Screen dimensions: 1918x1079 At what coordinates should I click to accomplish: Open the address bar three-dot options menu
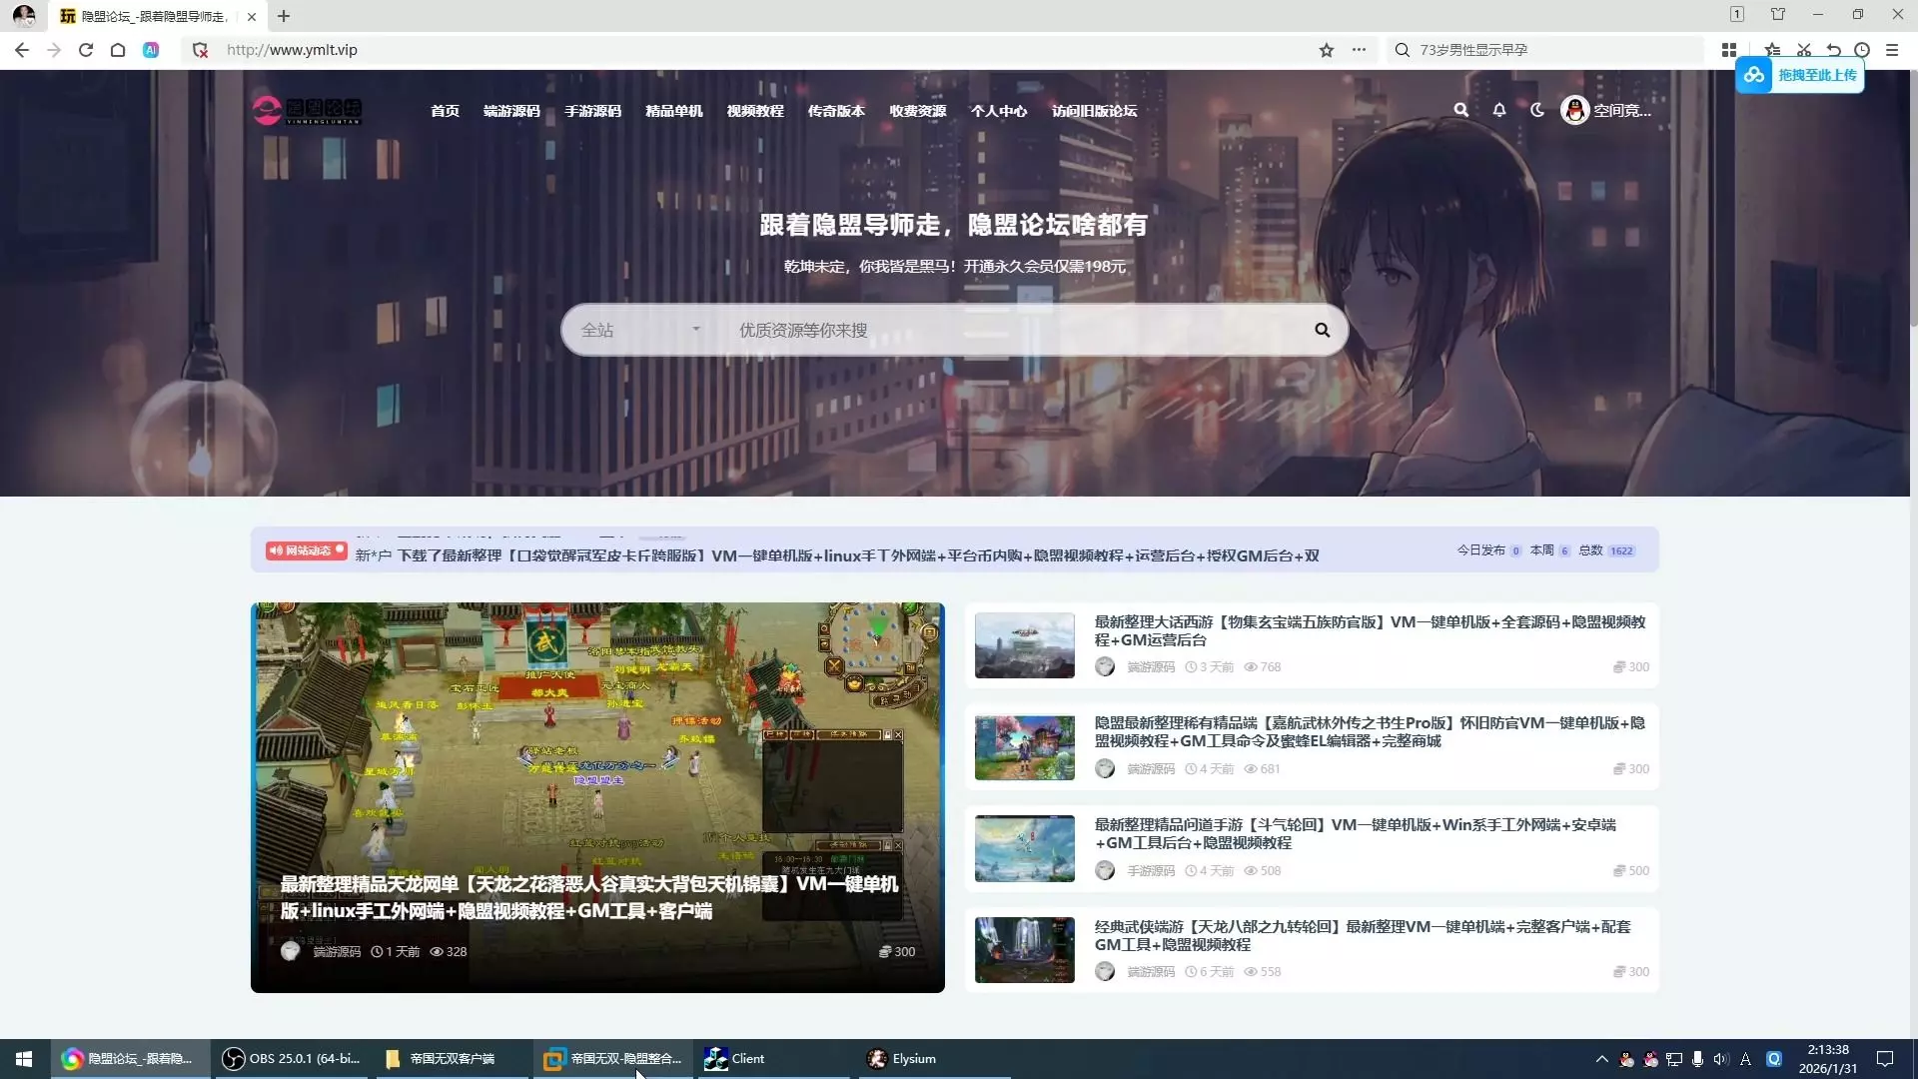click(1359, 50)
